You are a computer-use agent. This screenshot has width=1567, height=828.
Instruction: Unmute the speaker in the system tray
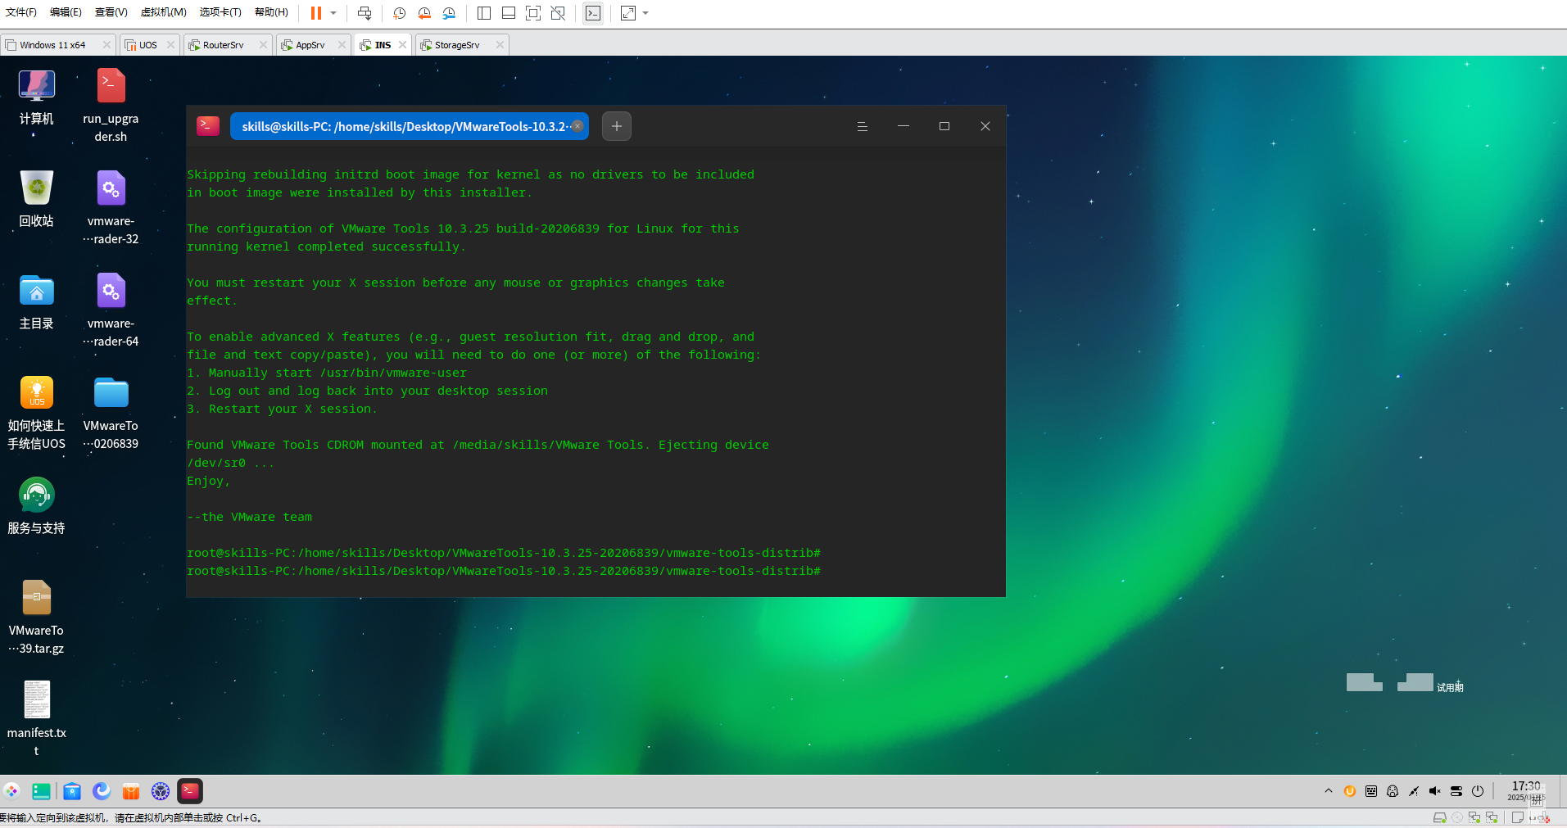1434,790
